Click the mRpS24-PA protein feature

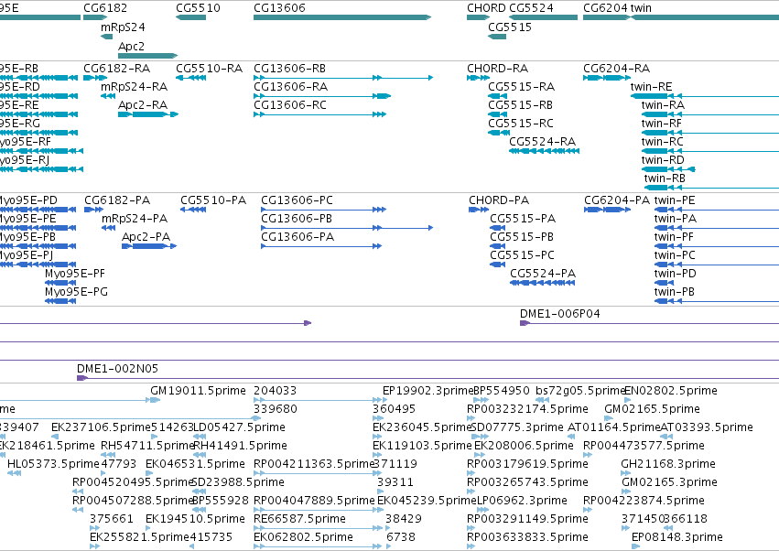pyautogui.click(x=108, y=228)
